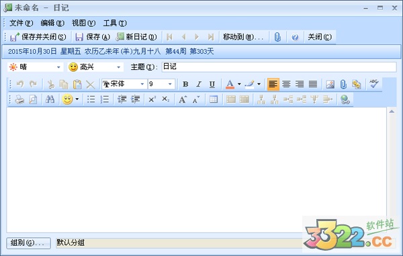This screenshot has width=403, height=256.
Task: Insert a table
Action: [214, 99]
